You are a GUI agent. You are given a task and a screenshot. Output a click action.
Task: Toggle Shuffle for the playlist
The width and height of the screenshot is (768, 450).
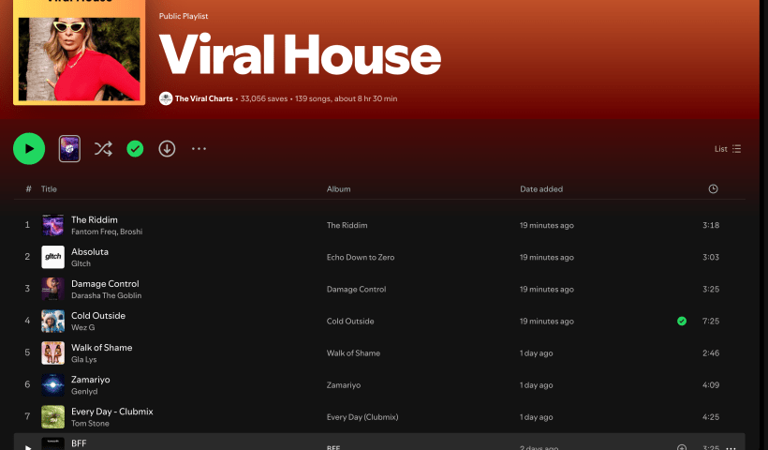click(x=103, y=148)
